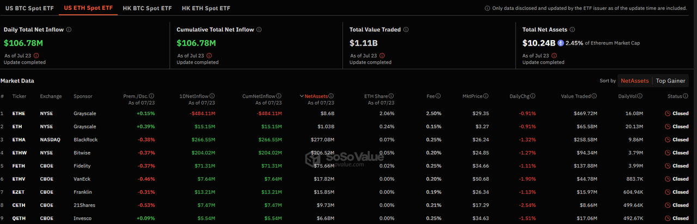Select the US ETH Spot ETF tab
This screenshot has height=224, width=697.
click(87, 8)
